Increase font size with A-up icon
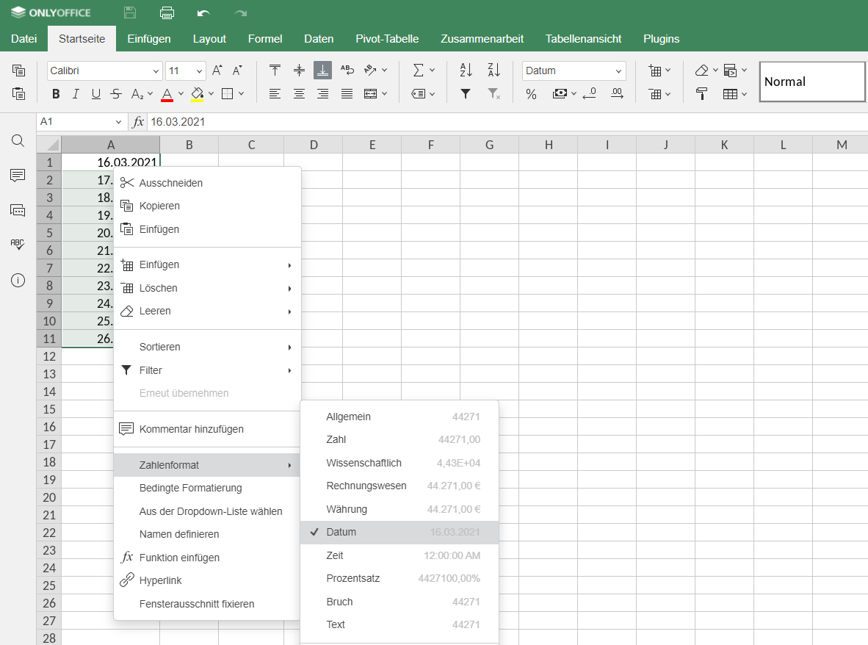Image resolution: width=868 pixels, height=645 pixels. (x=217, y=71)
